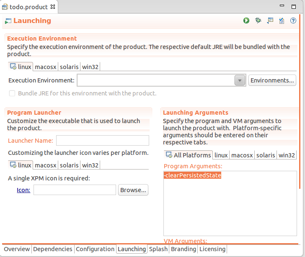Click the Launcher Name text field
Viewport: 305px width, 257px height.
pyautogui.click(x=103, y=141)
